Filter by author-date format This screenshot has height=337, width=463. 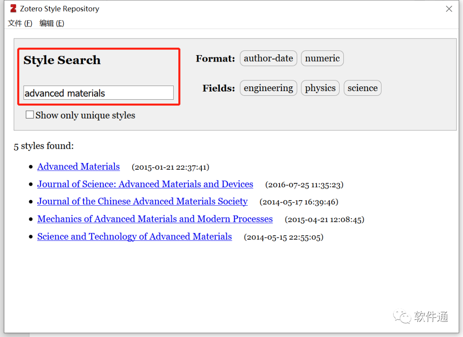pyautogui.click(x=268, y=58)
